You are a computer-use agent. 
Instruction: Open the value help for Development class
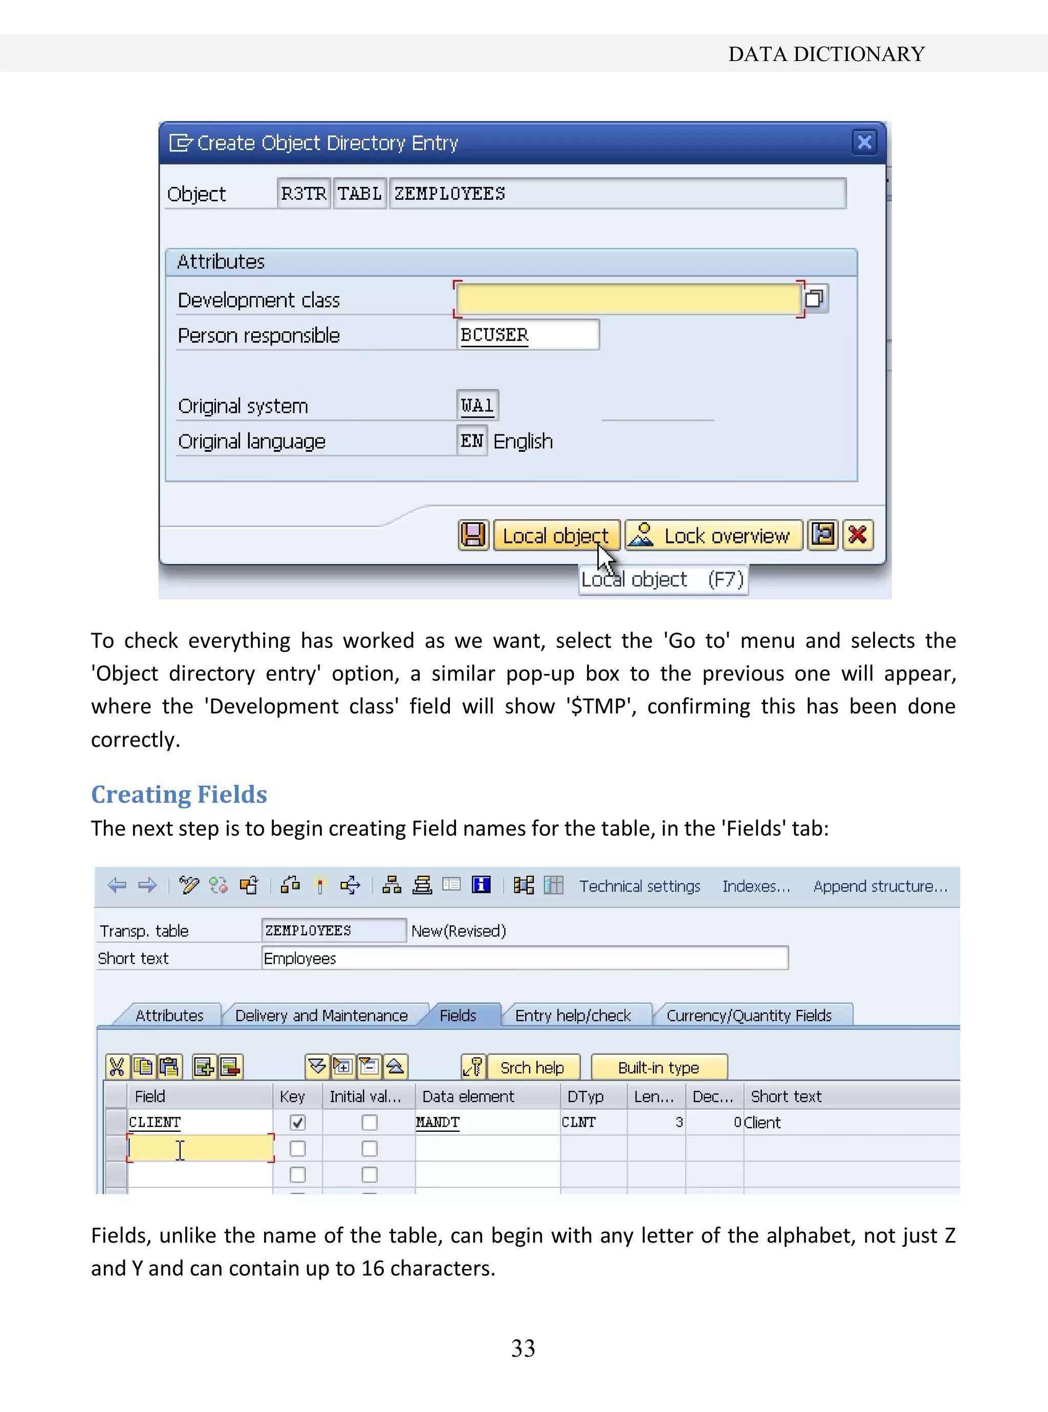click(x=815, y=299)
